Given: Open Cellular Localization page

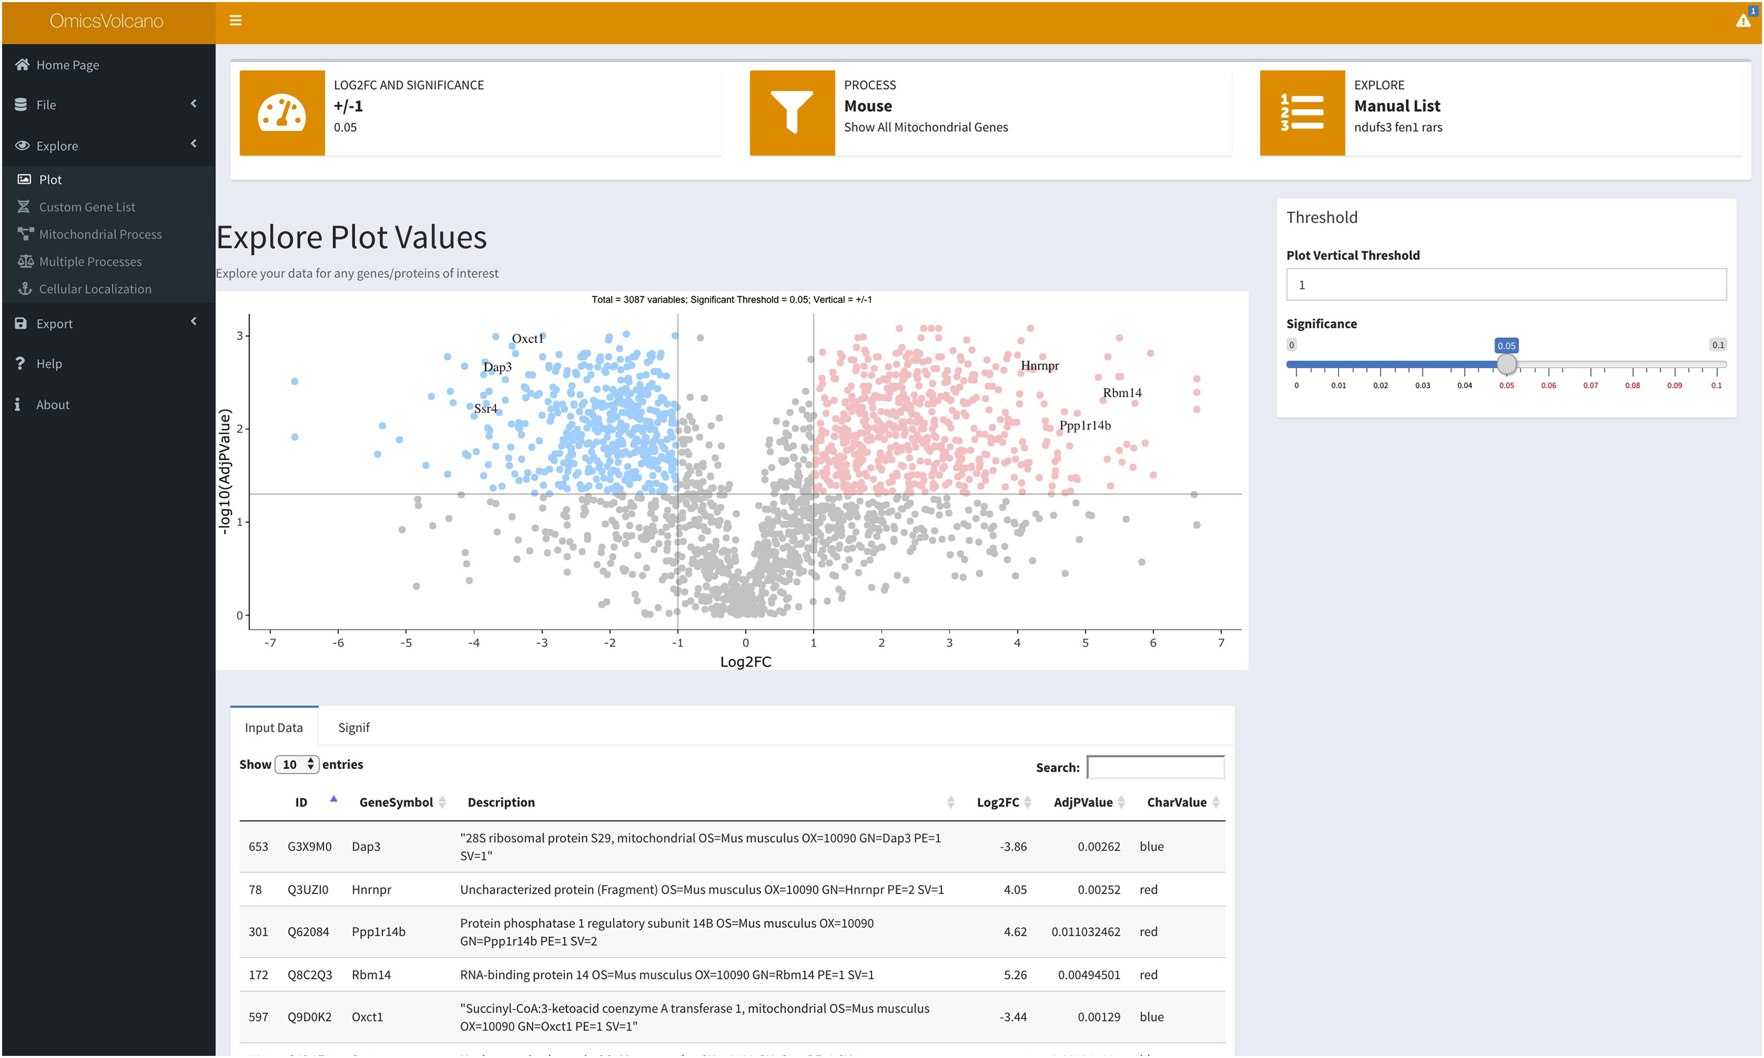Looking at the screenshot, I should (x=95, y=289).
